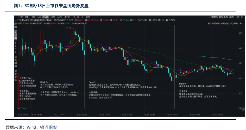Select the 15分 interval tab

pyautogui.click(x=45, y=17)
